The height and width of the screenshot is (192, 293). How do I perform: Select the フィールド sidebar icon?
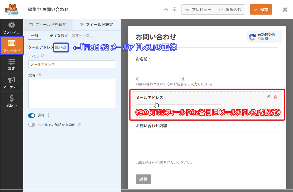[12, 46]
